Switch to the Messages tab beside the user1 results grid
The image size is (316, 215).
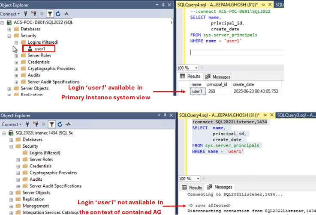pyautogui.click(x=218, y=77)
